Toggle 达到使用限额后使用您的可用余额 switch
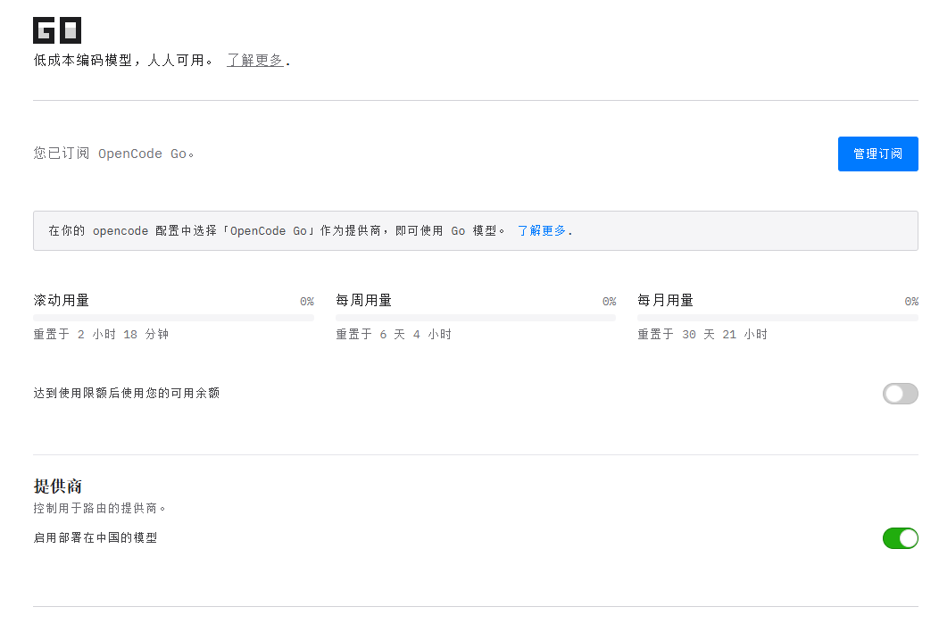Image resolution: width=939 pixels, height=632 pixels. click(x=900, y=394)
